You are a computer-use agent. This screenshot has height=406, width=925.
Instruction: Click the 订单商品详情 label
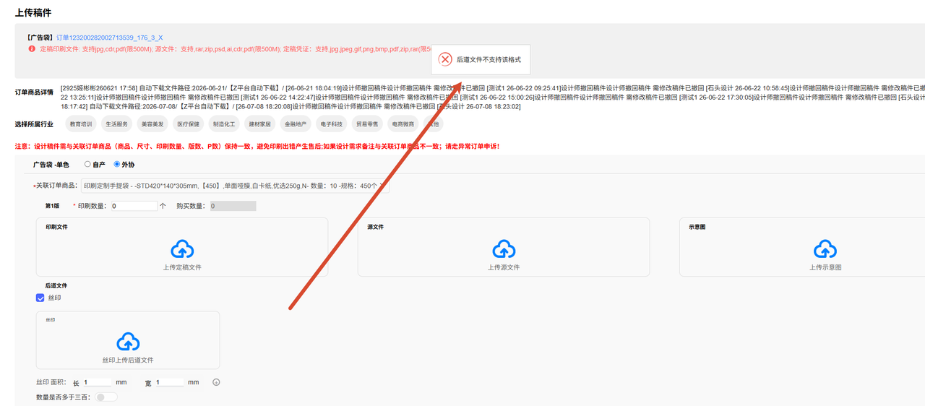(34, 92)
